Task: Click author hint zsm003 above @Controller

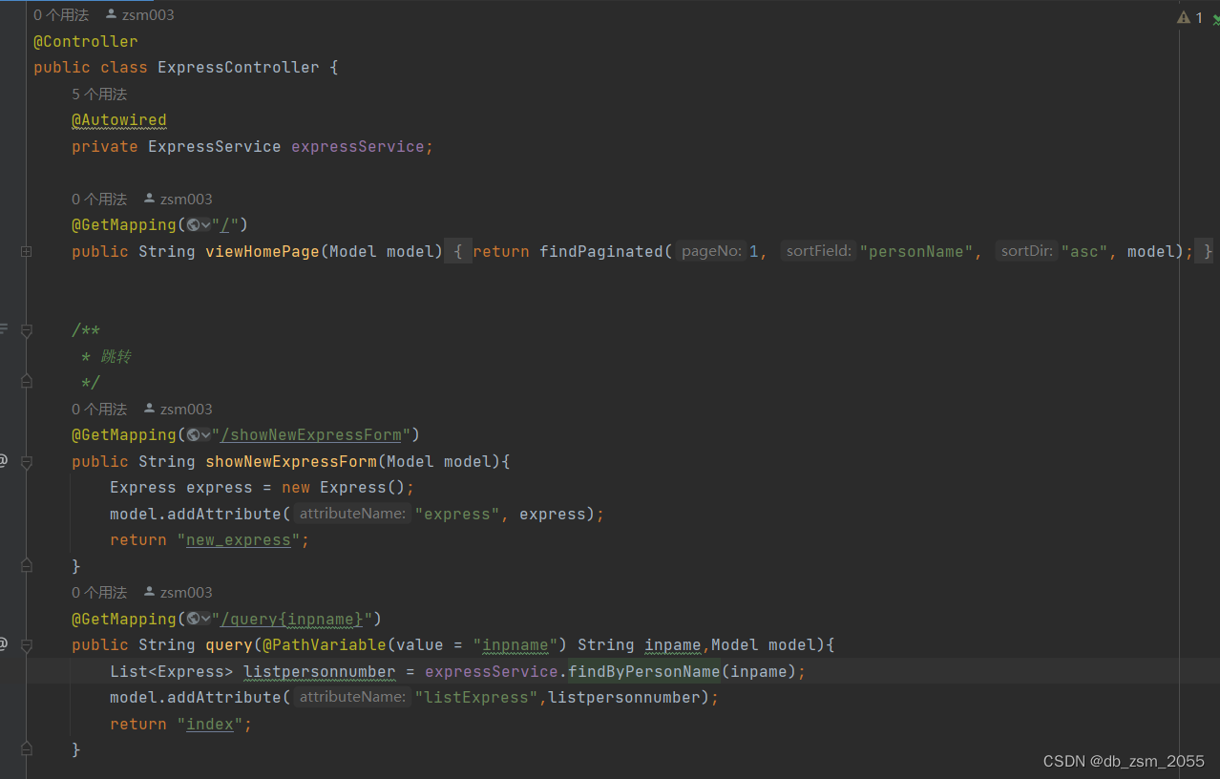Action: [139, 15]
